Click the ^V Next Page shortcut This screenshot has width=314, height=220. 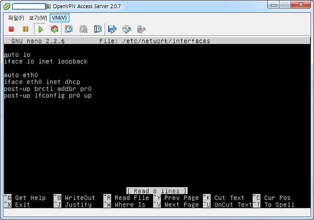(x=176, y=205)
